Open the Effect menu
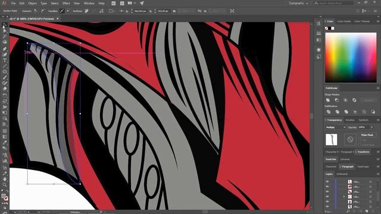Screen dimensions: 381x214 66,4
